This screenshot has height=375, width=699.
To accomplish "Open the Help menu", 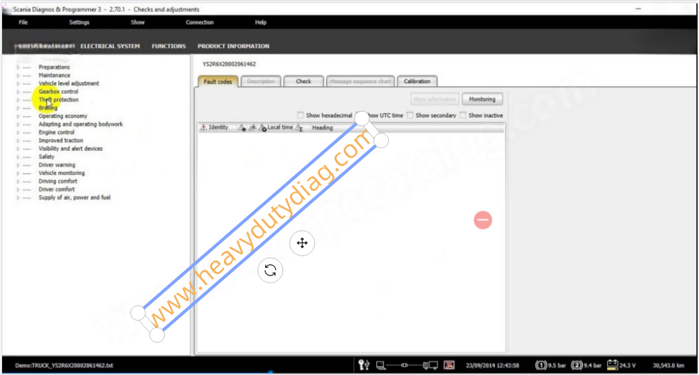I will [x=261, y=22].
